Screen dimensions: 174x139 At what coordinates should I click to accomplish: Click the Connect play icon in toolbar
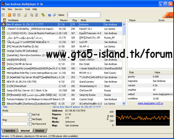[x=3, y=15]
